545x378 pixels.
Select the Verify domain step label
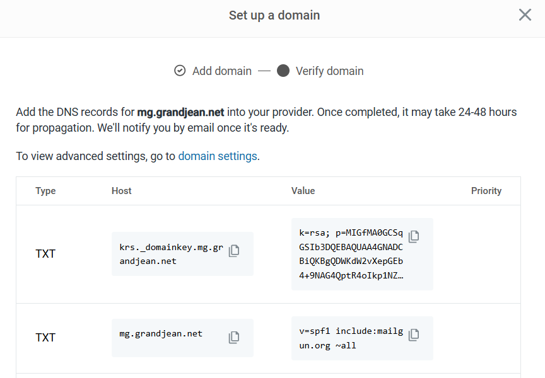(x=329, y=71)
